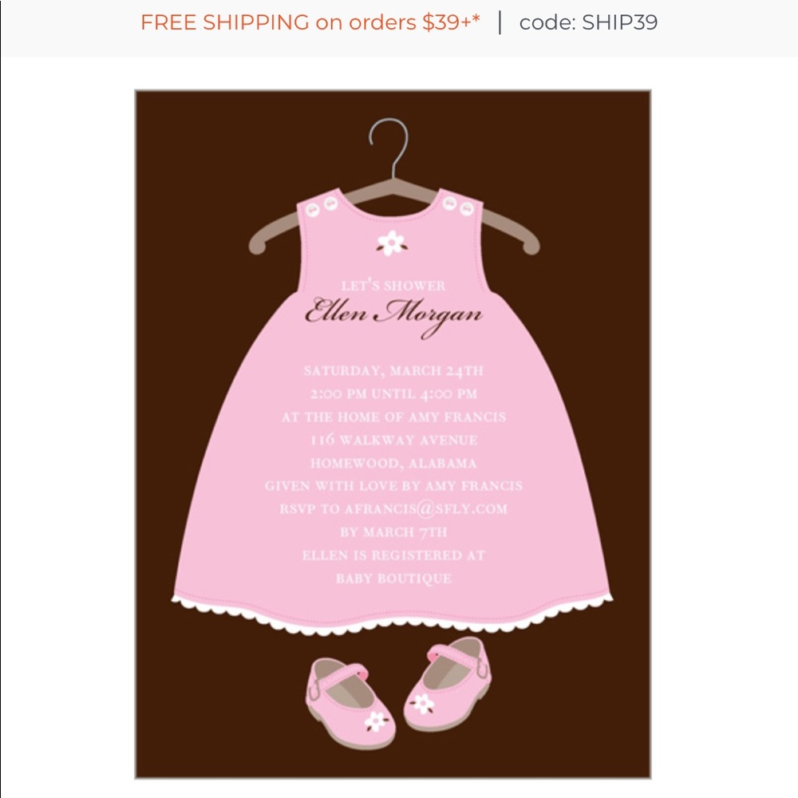Click the right pink baby shoe
The height and width of the screenshot is (798, 798).
click(448, 684)
